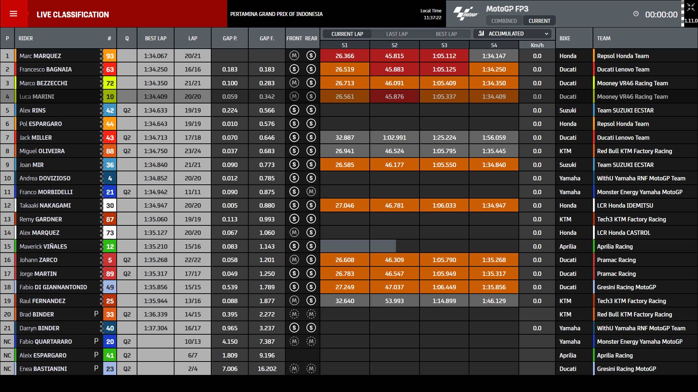Select rider Marc MARQUEZ
The width and height of the screenshot is (698, 392).
40,56
